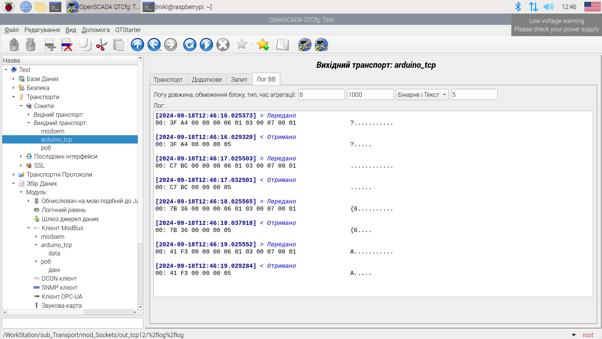Switch to the 'Транспорт' tab
The image size is (602, 339).
pyautogui.click(x=168, y=79)
